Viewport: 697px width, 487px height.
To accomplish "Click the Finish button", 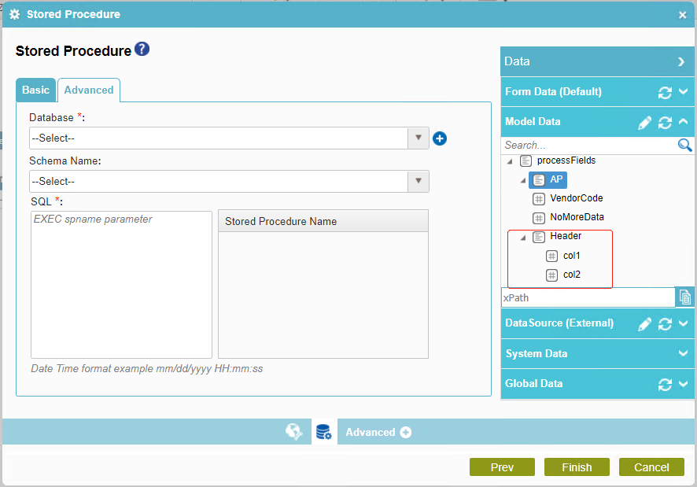I will point(577,467).
